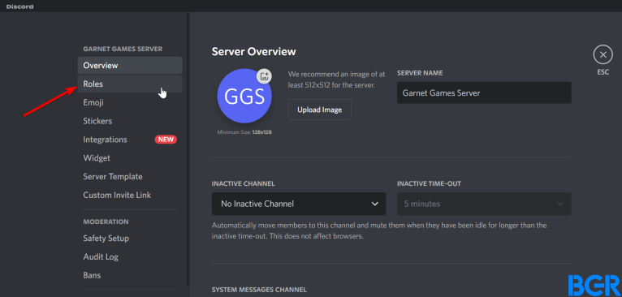Open Server Template settings
The width and height of the screenshot is (622, 297).
(x=130, y=176)
